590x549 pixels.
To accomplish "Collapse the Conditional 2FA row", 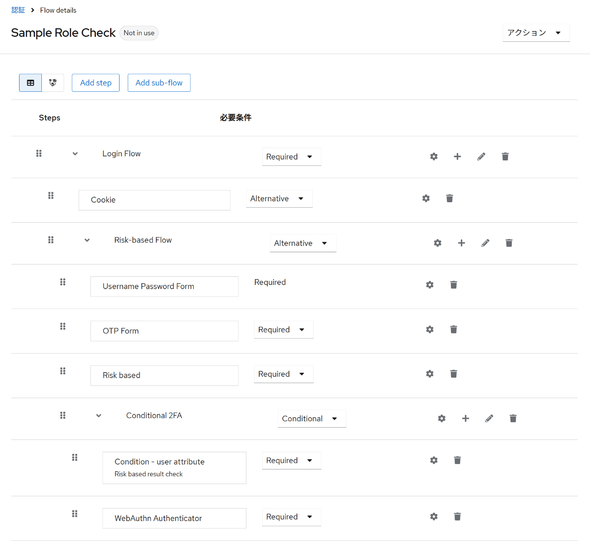I will tap(99, 415).
